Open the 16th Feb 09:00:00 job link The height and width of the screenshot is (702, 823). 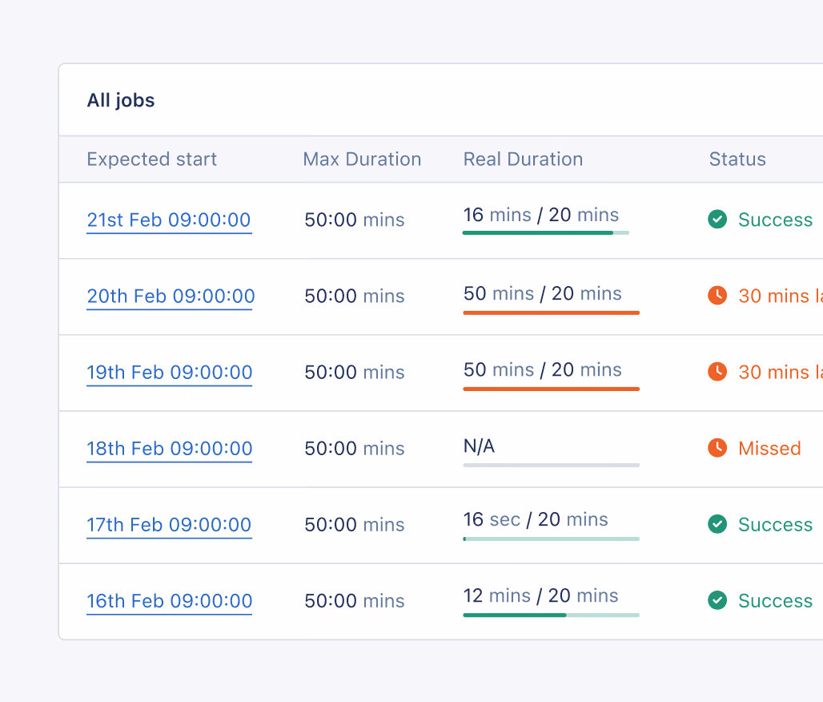(x=170, y=601)
